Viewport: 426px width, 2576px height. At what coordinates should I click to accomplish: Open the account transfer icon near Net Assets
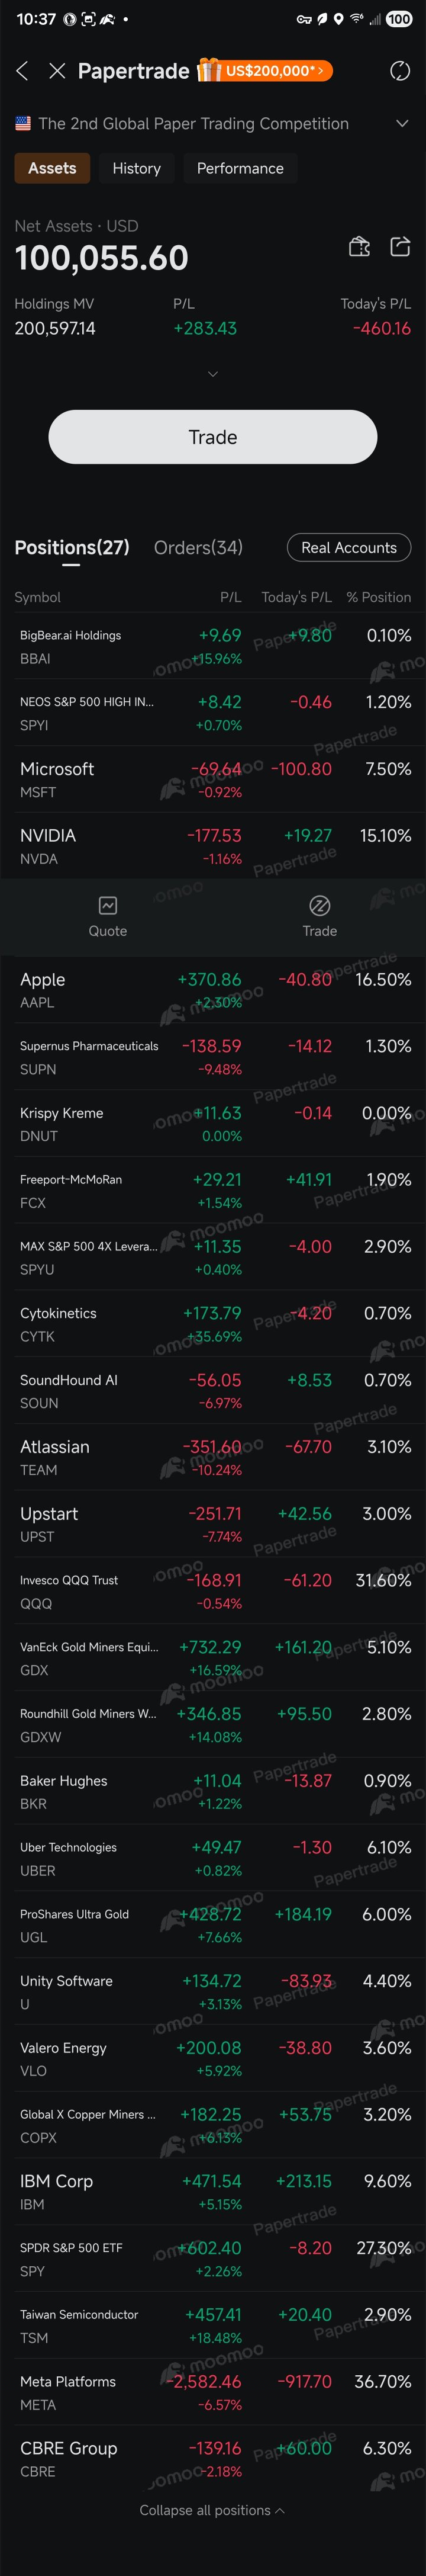click(359, 247)
